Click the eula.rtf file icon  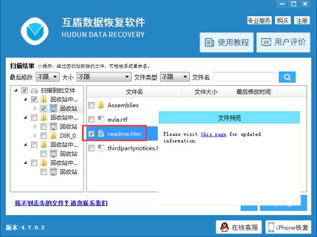pos(101,119)
